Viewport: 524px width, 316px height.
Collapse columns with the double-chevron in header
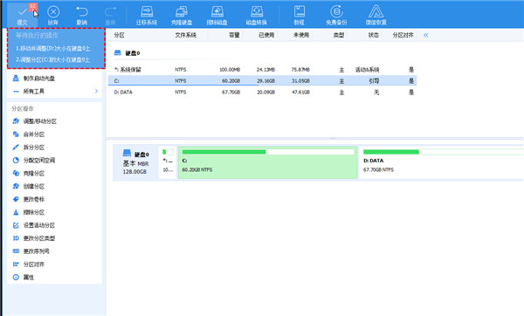(426, 35)
